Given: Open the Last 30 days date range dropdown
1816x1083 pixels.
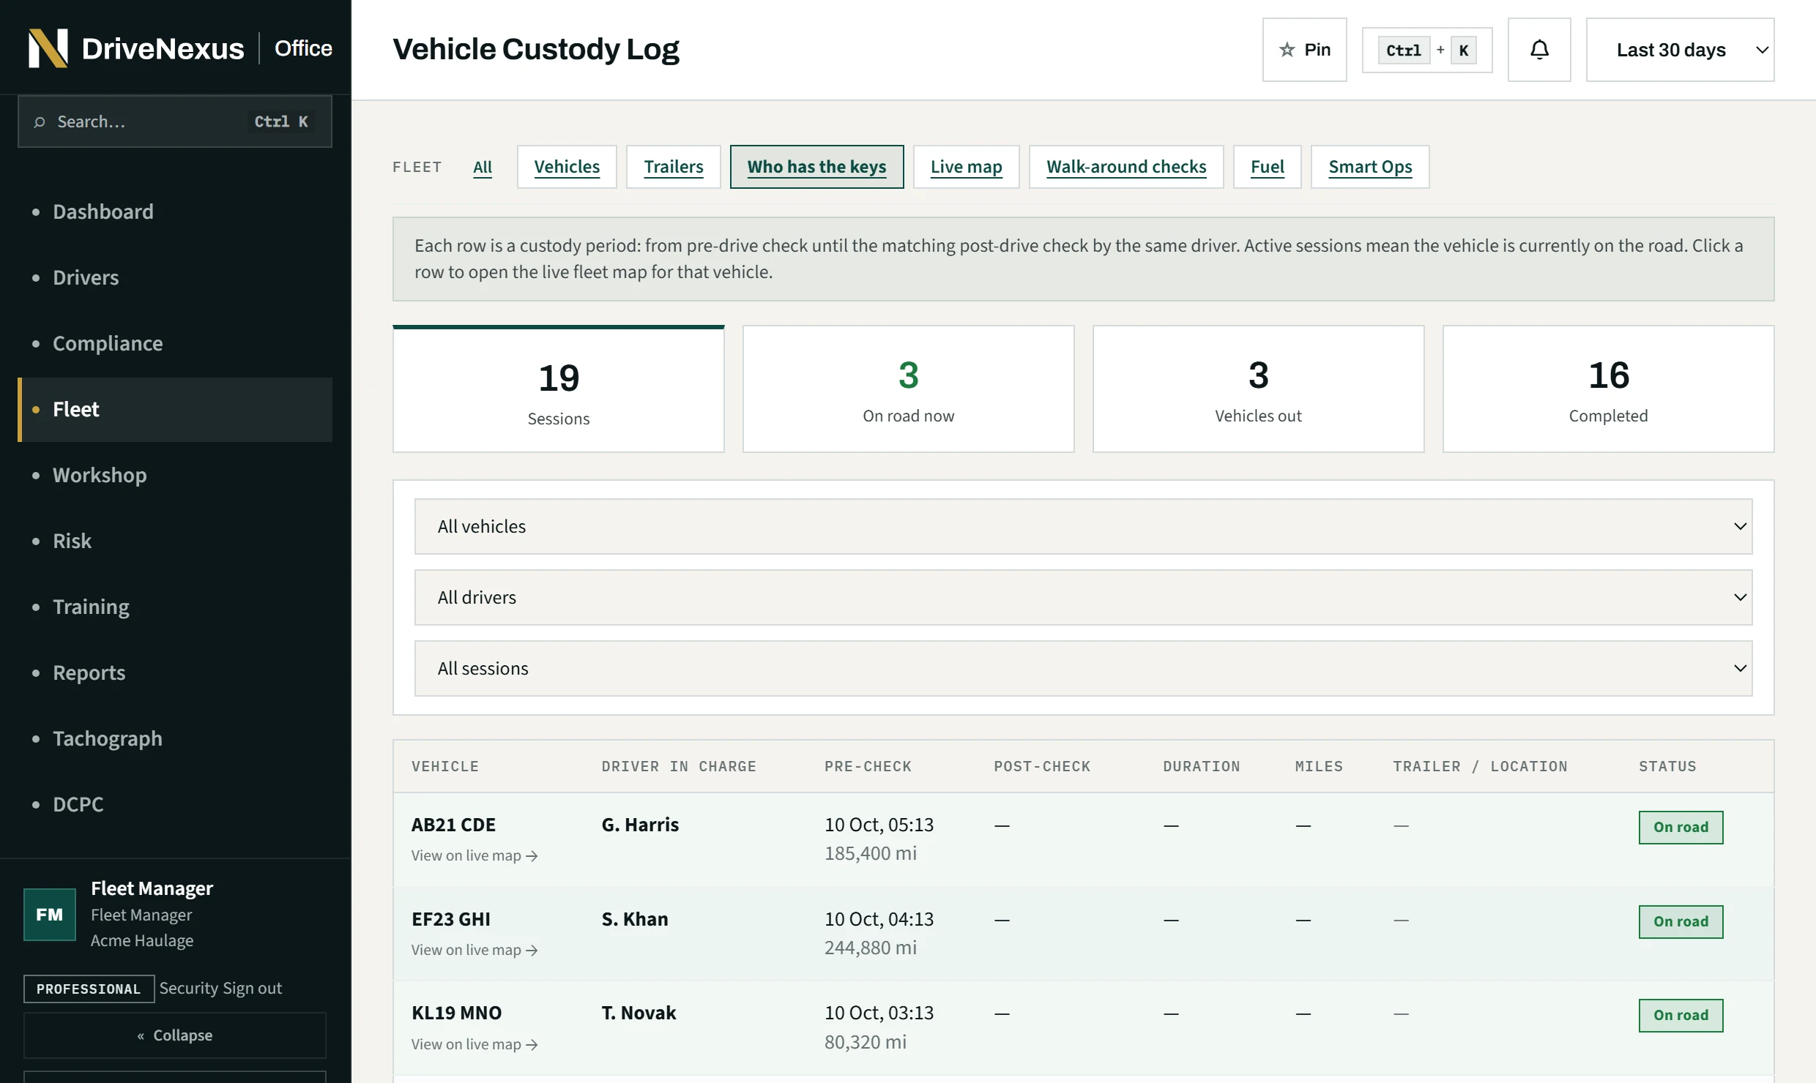Looking at the screenshot, I should (x=1680, y=50).
